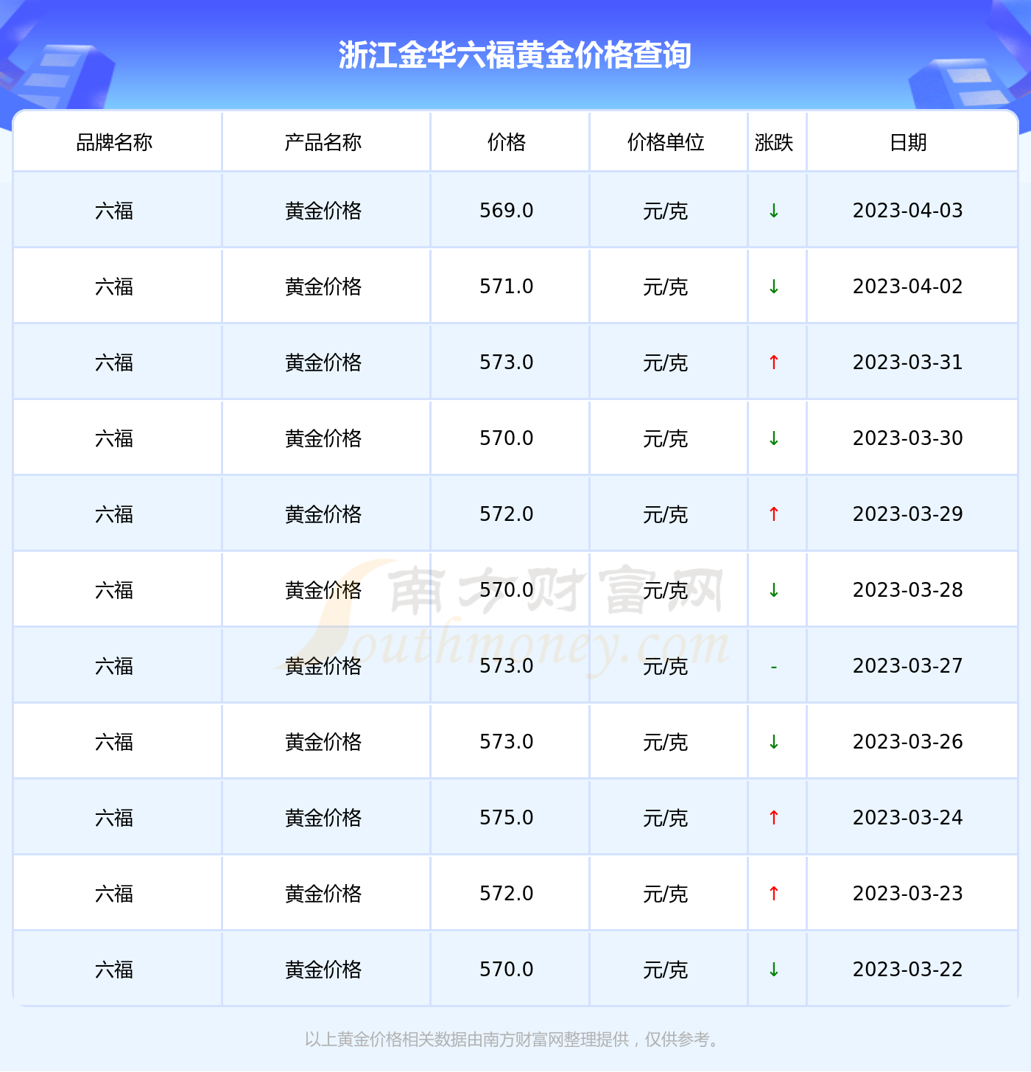Click date 2023-03-30

point(908,438)
